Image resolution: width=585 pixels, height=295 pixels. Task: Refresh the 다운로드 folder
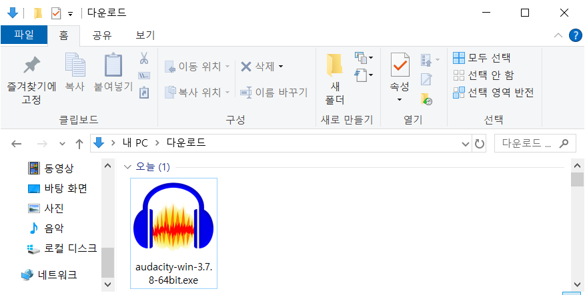click(480, 144)
